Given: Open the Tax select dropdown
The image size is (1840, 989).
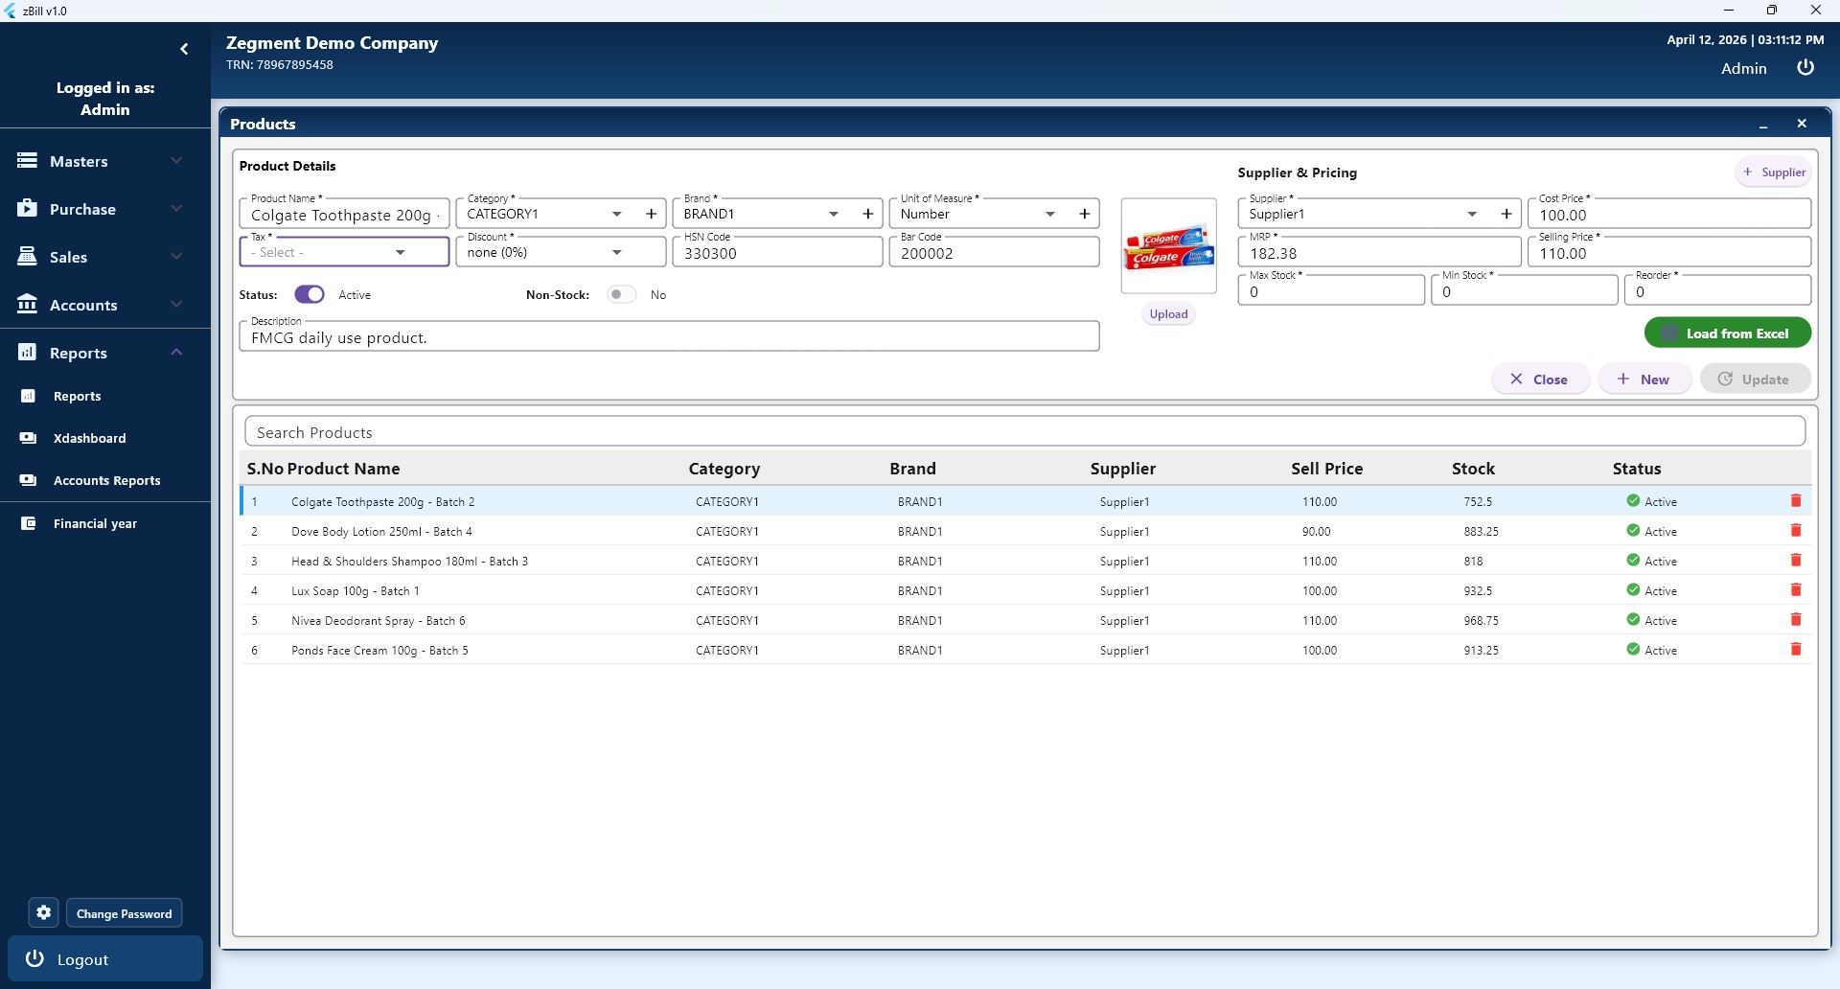Looking at the screenshot, I should click(343, 252).
